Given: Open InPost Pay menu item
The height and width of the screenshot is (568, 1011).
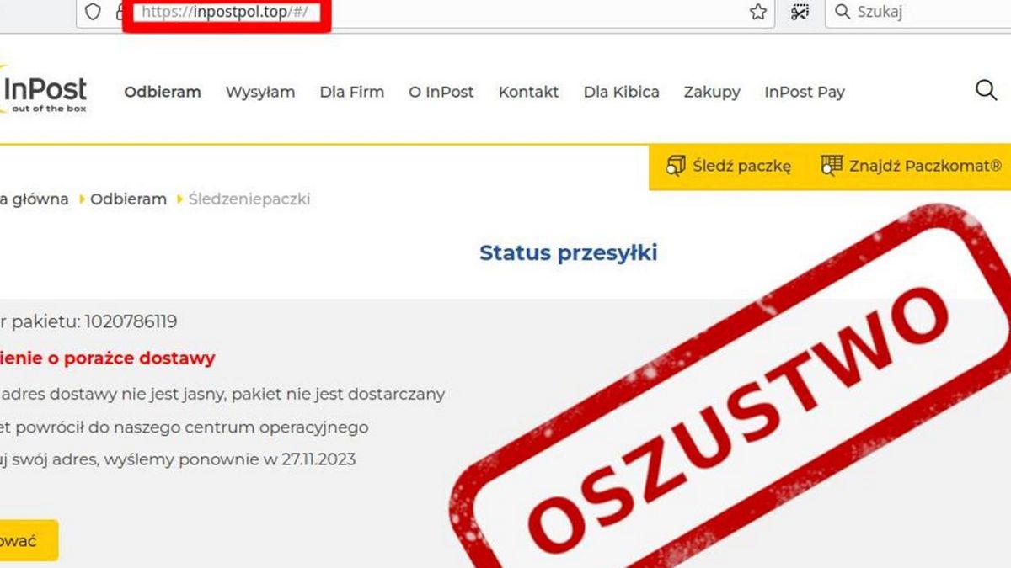Looking at the screenshot, I should tap(805, 93).
